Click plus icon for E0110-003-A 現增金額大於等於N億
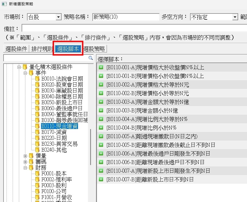The image size is (247, 202). point(101,102)
